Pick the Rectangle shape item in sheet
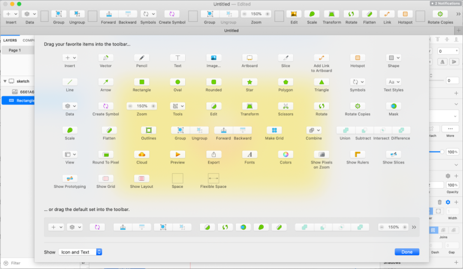Image resolution: width=463 pixels, height=269 pixels. (x=141, y=82)
